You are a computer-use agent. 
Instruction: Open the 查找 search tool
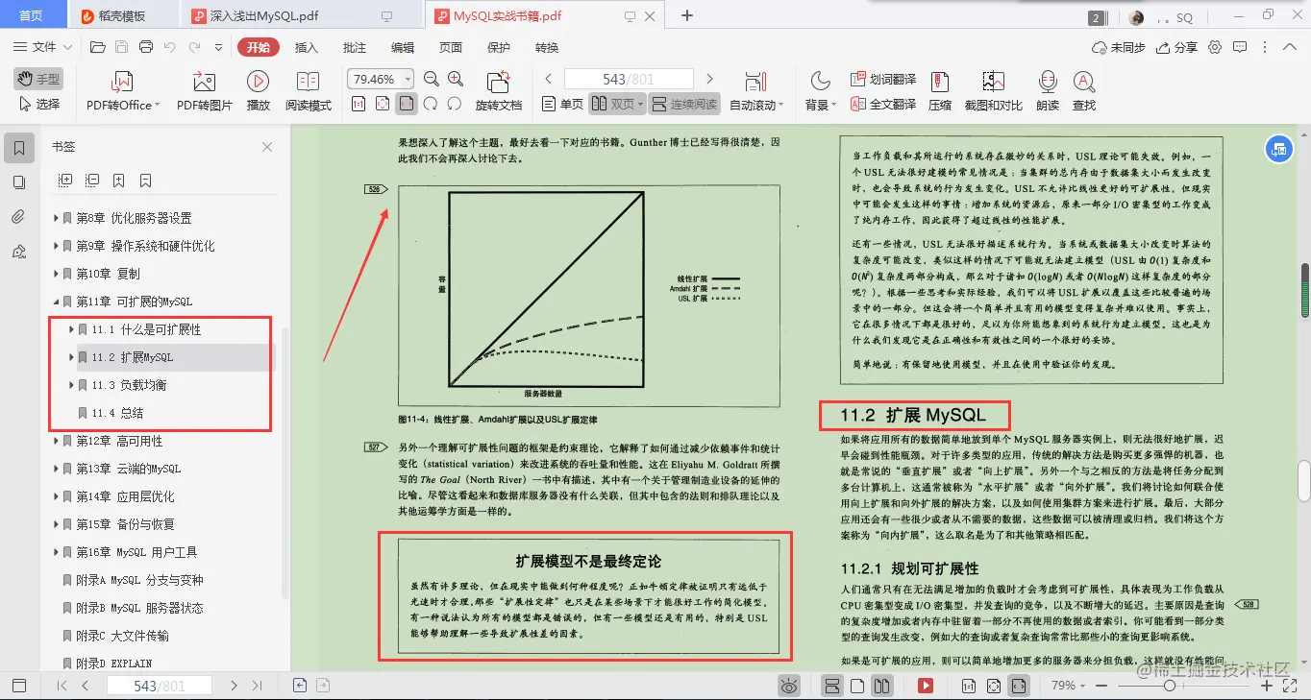point(1084,91)
